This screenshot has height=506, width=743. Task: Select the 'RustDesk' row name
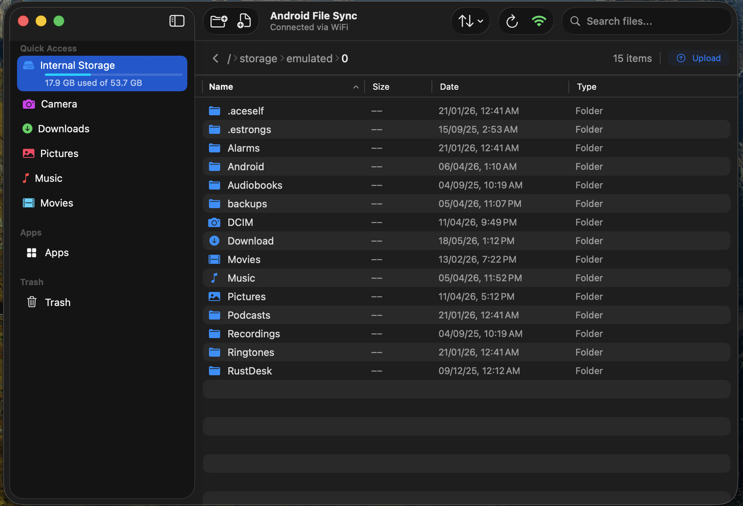(x=250, y=371)
